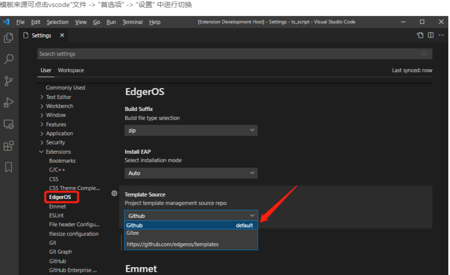Choose the Gitee template source option
450x275 pixels.
191,233
